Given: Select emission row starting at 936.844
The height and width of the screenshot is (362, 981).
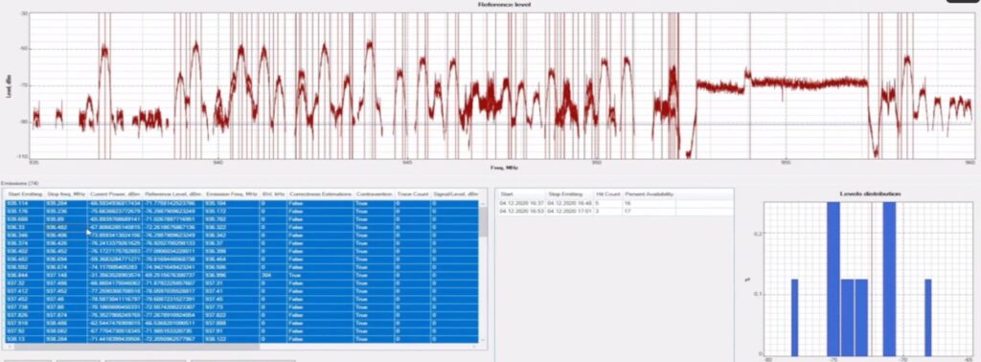Looking at the screenshot, I should (x=241, y=275).
